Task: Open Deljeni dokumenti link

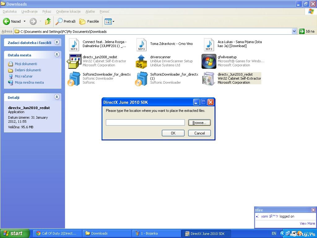Action: (x=28, y=70)
